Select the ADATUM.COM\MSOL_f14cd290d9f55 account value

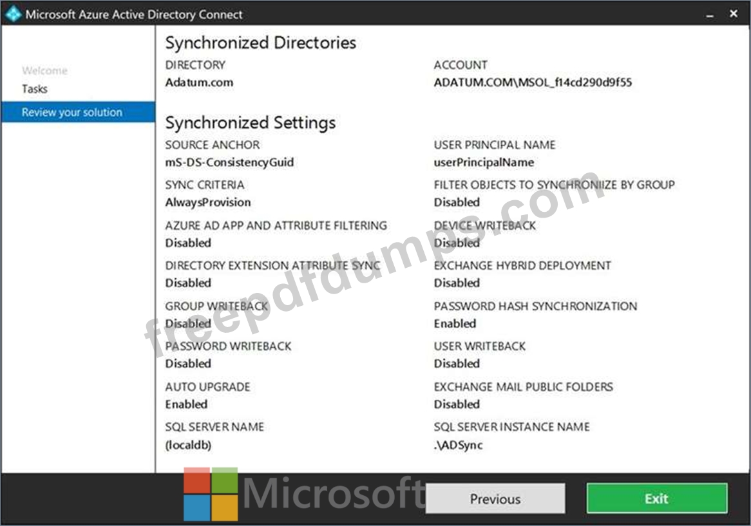(x=533, y=82)
